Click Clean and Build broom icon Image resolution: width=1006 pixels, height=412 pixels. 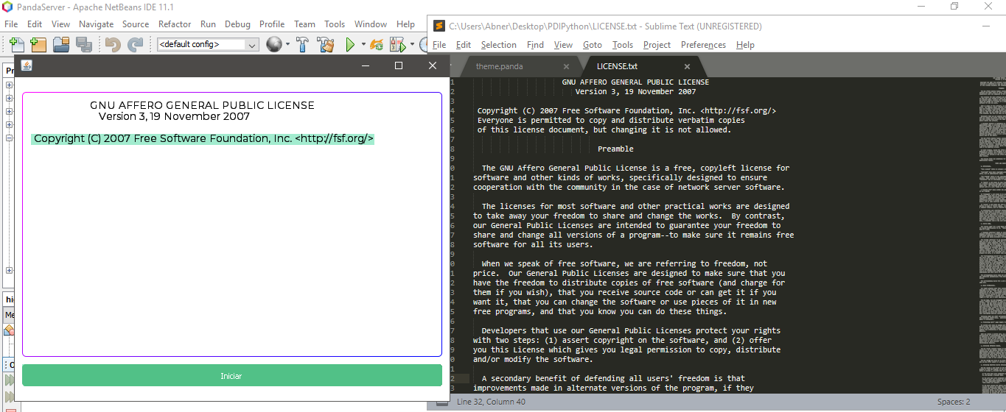[x=325, y=45]
